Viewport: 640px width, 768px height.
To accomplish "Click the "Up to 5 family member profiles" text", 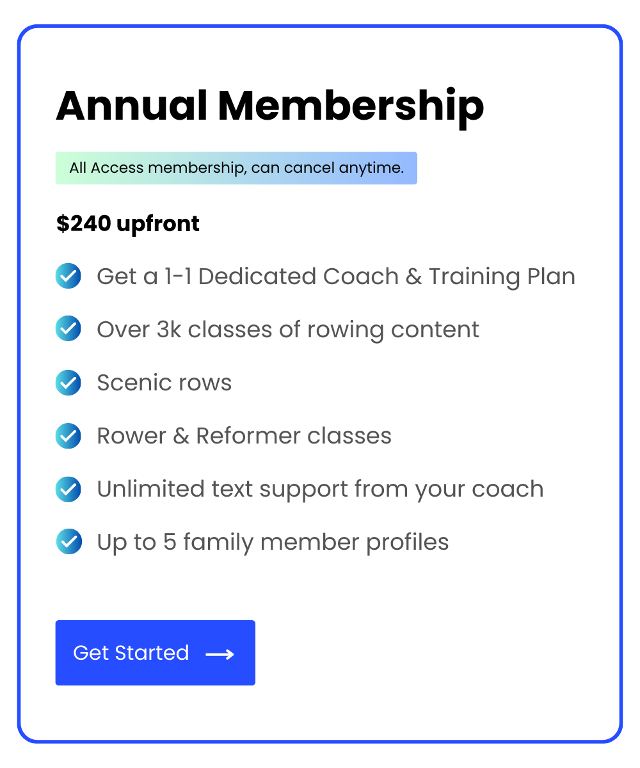I will pos(273,542).
